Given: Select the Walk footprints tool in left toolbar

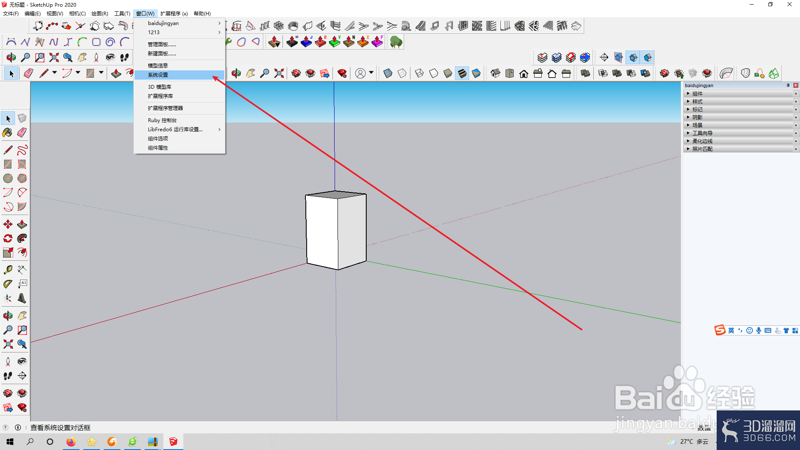Looking at the screenshot, I should click(x=8, y=376).
